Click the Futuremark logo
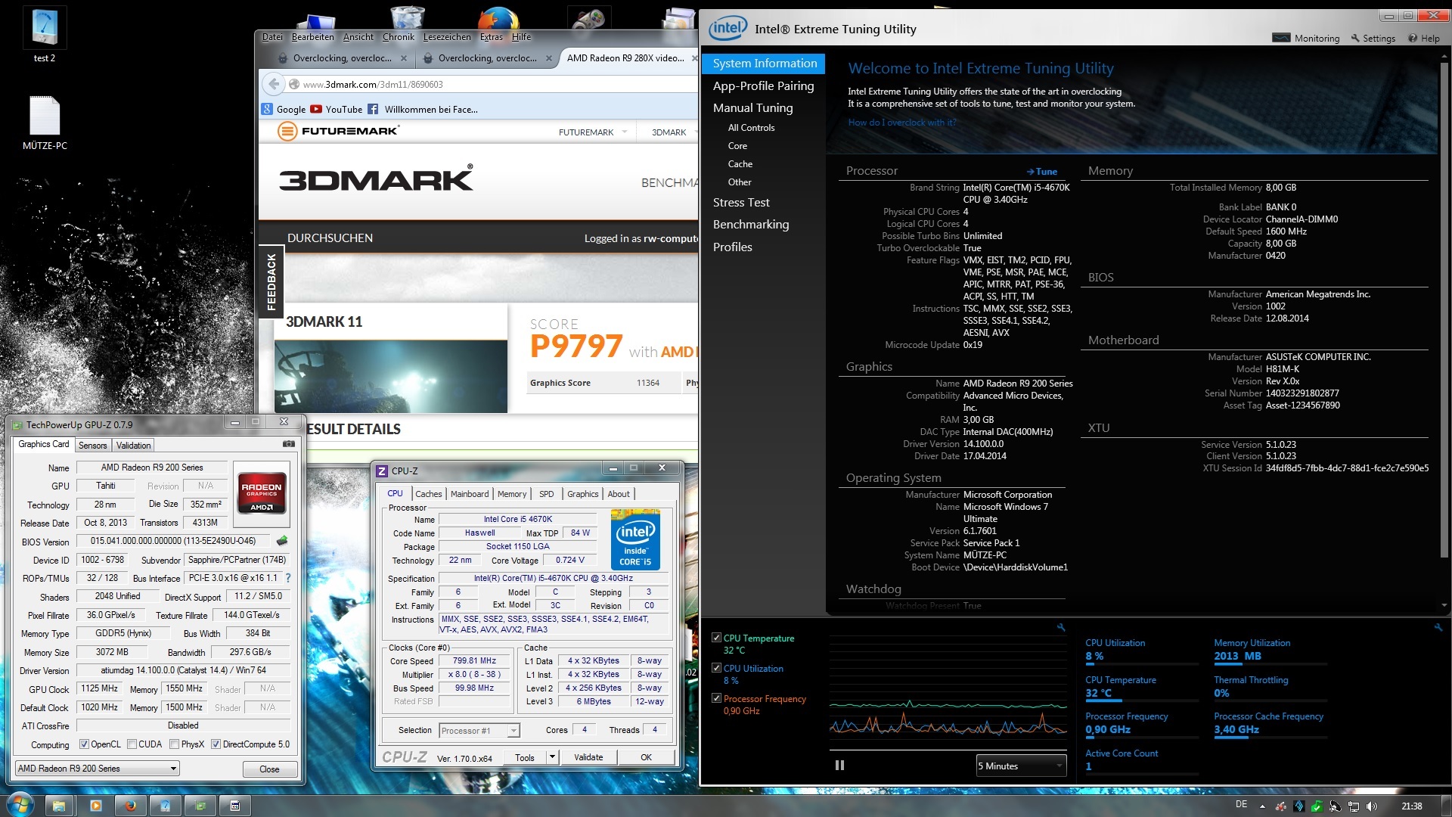The image size is (1452, 817). click(338, 131)
